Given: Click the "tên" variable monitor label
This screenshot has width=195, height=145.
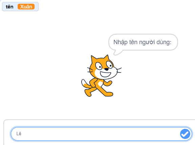Looking at the screenshot, I should coord(9,7).
